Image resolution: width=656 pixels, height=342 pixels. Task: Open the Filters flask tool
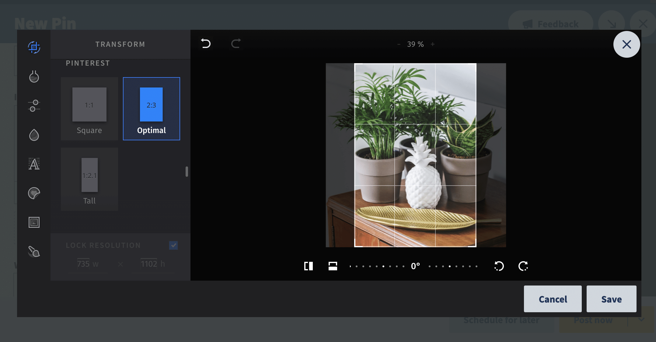(x=34, y=76)
